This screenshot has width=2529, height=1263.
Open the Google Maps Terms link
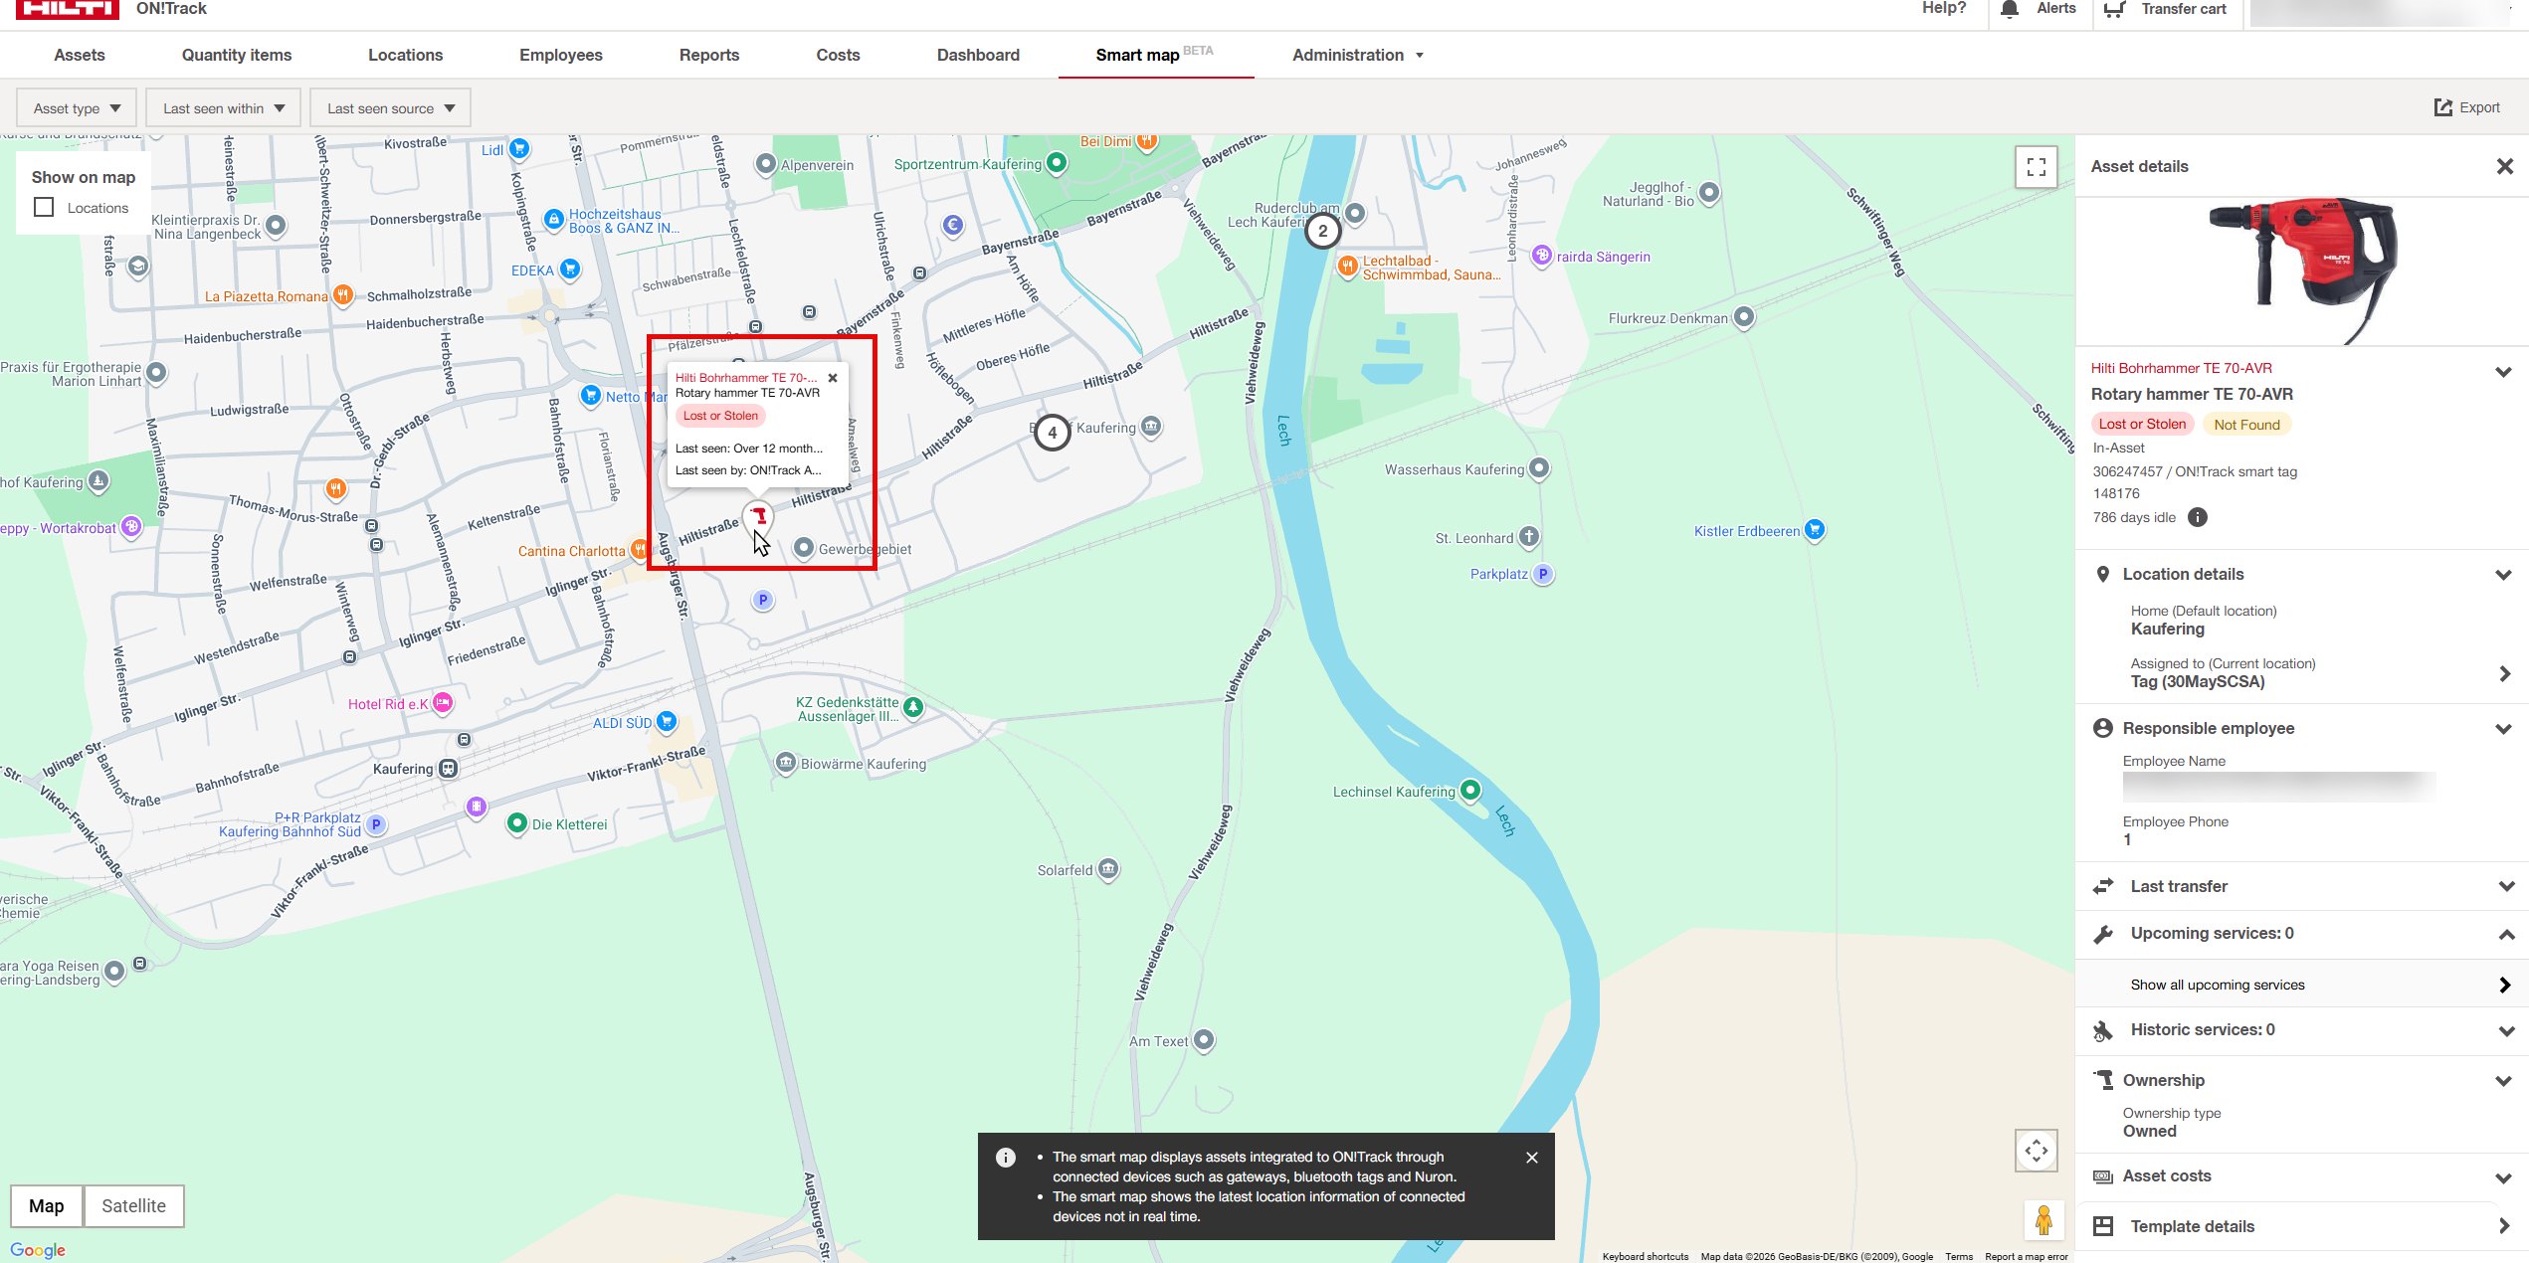pyautogui.click(x=1959, y=1257)
